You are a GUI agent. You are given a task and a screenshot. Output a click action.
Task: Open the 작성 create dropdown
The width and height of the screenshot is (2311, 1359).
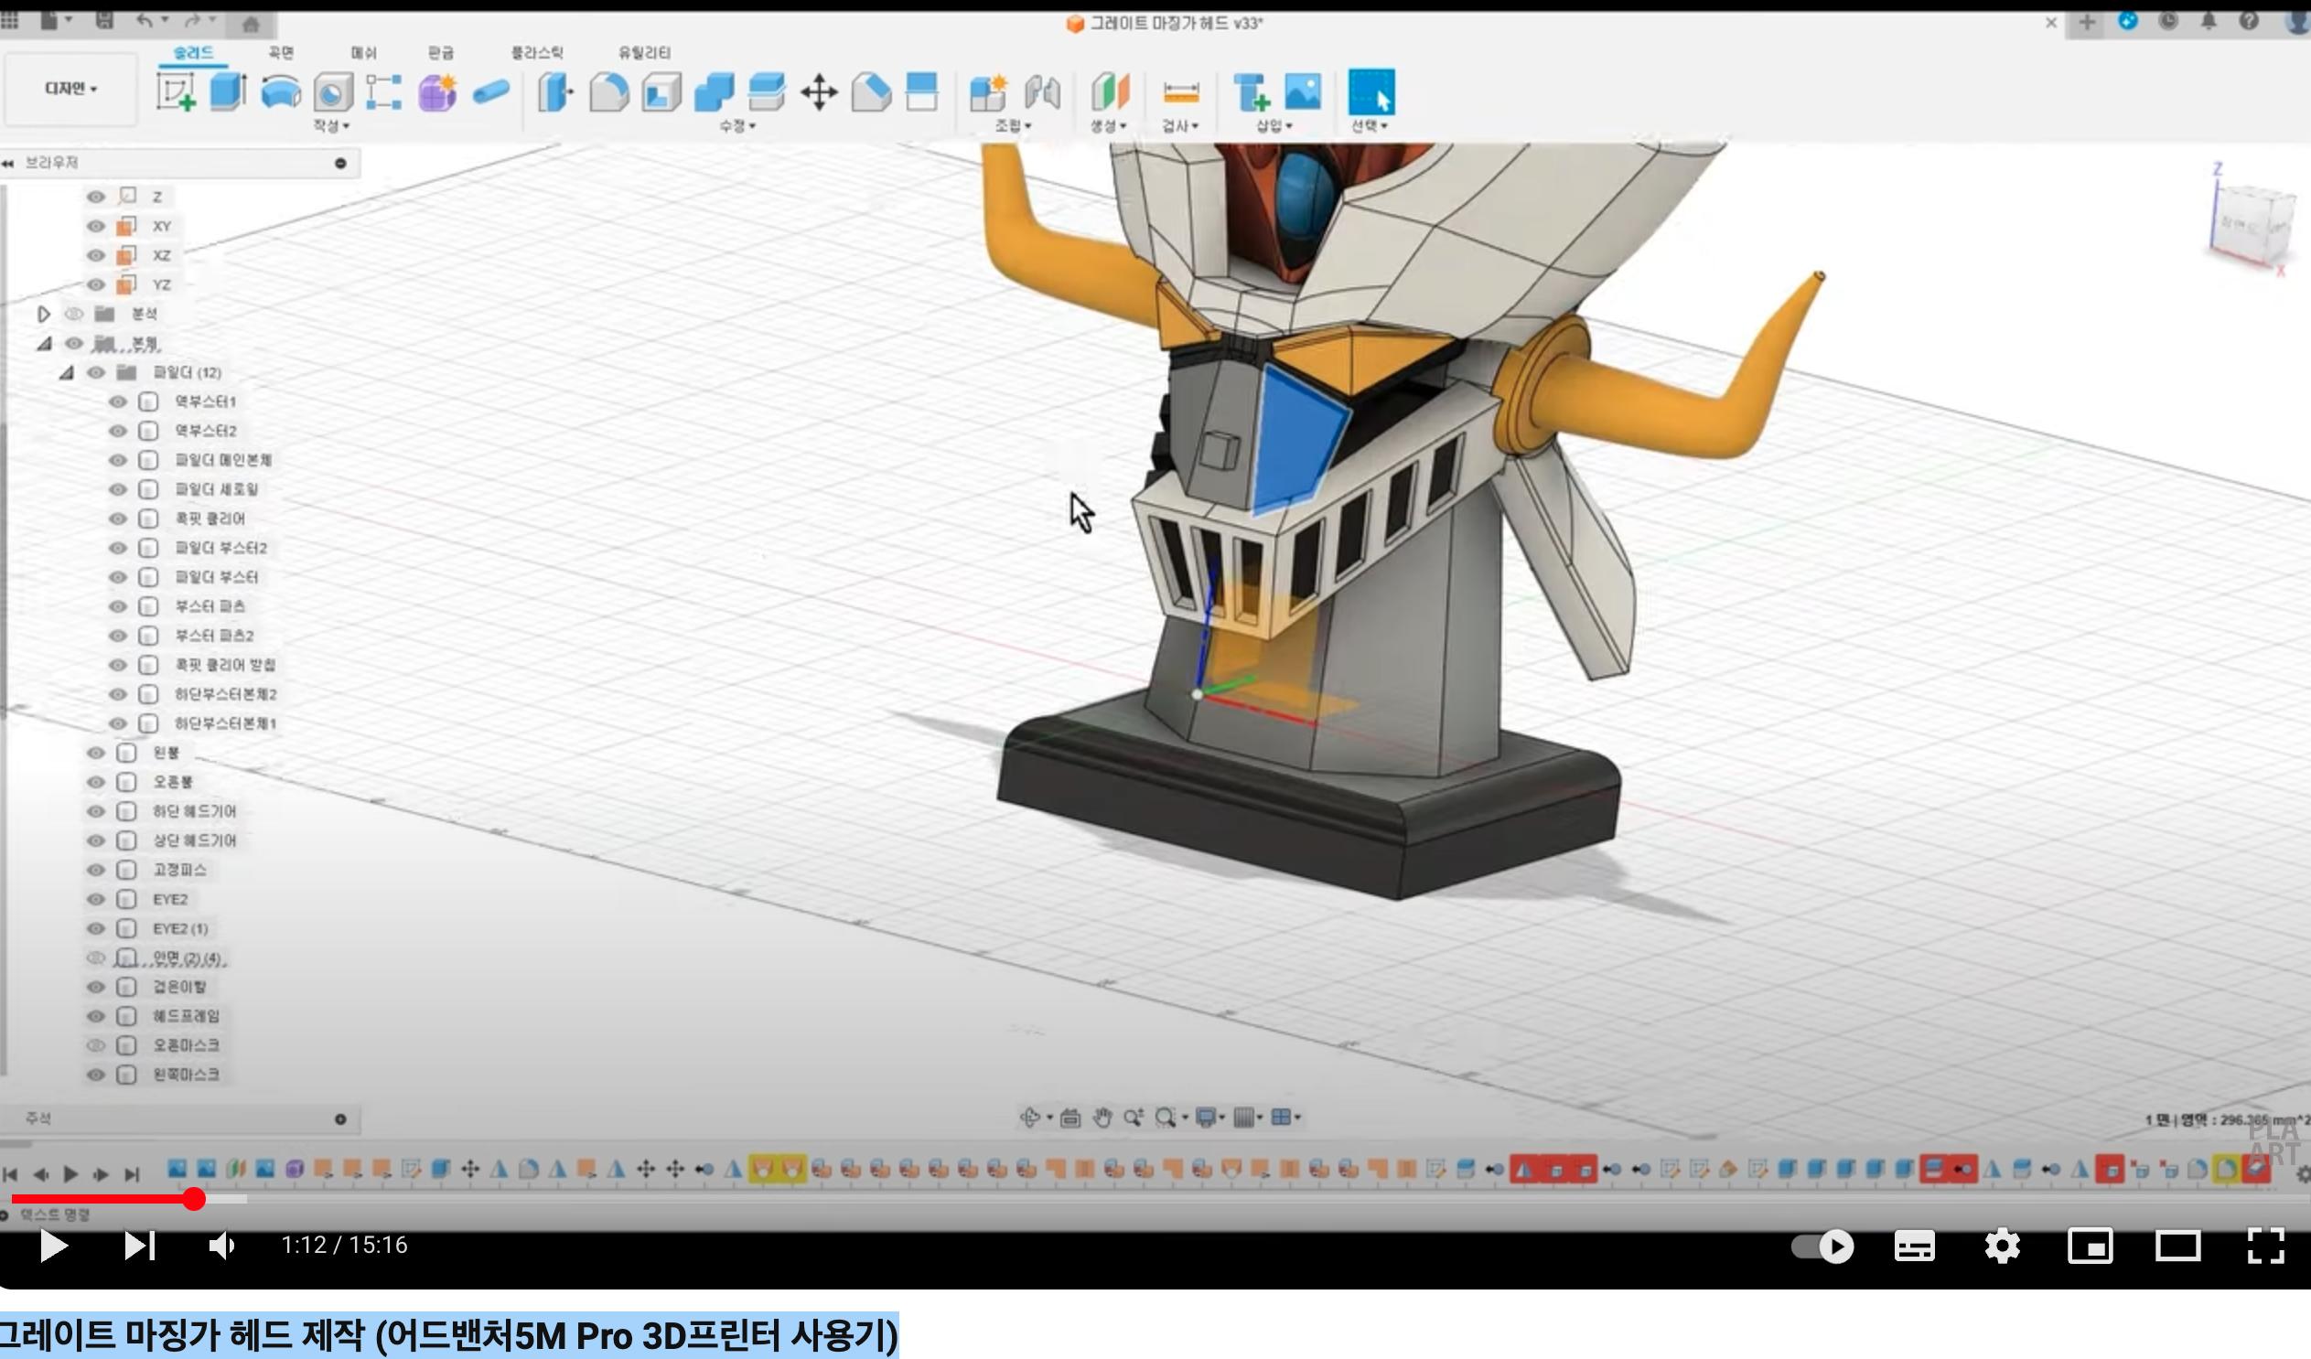click(x=331, y=125)
